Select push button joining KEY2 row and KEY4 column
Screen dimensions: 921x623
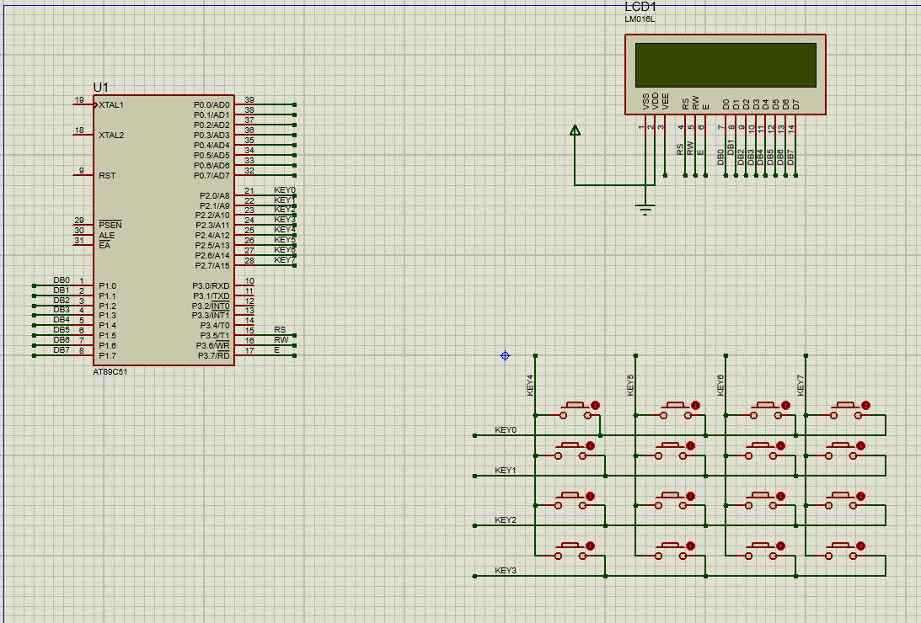pos(570,502)
